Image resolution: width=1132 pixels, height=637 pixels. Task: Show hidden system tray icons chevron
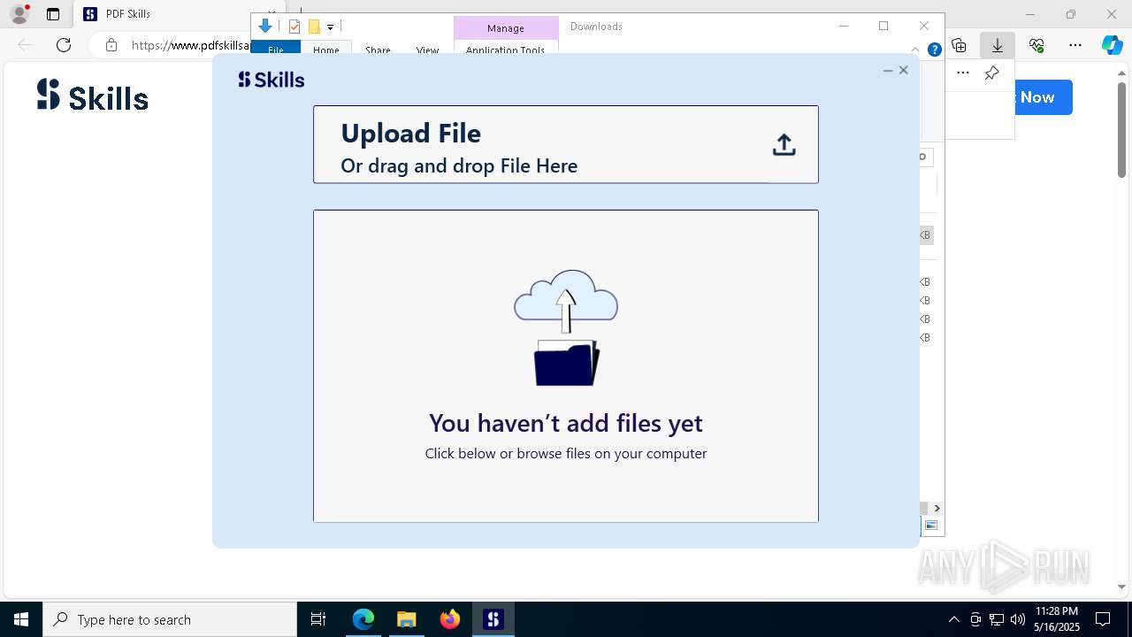coord(953,619)
